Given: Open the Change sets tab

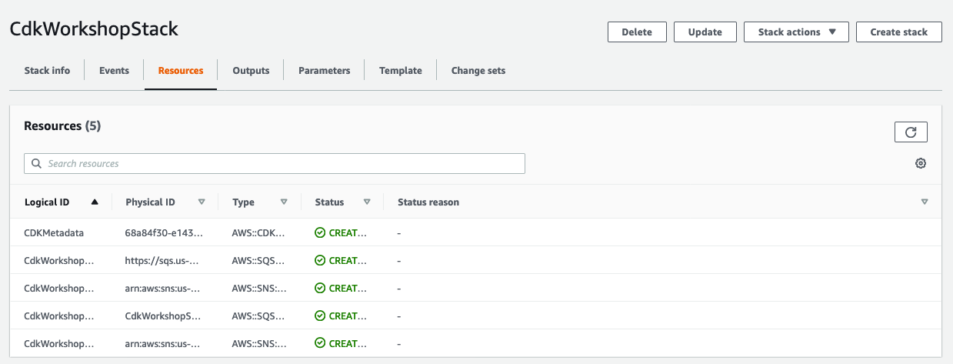Looking at the screenshot, I should click(478, 70).
